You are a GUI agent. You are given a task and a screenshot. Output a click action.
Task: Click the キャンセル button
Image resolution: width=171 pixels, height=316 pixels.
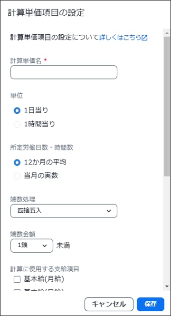(x=109, y=304)
